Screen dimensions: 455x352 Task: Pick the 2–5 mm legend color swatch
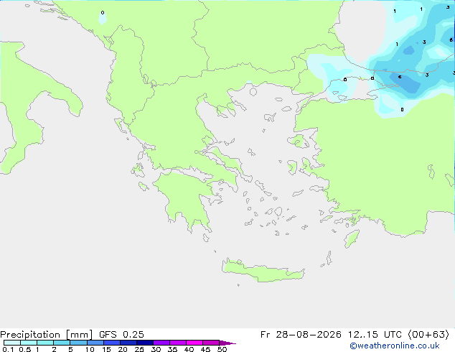tap(62, 343)
